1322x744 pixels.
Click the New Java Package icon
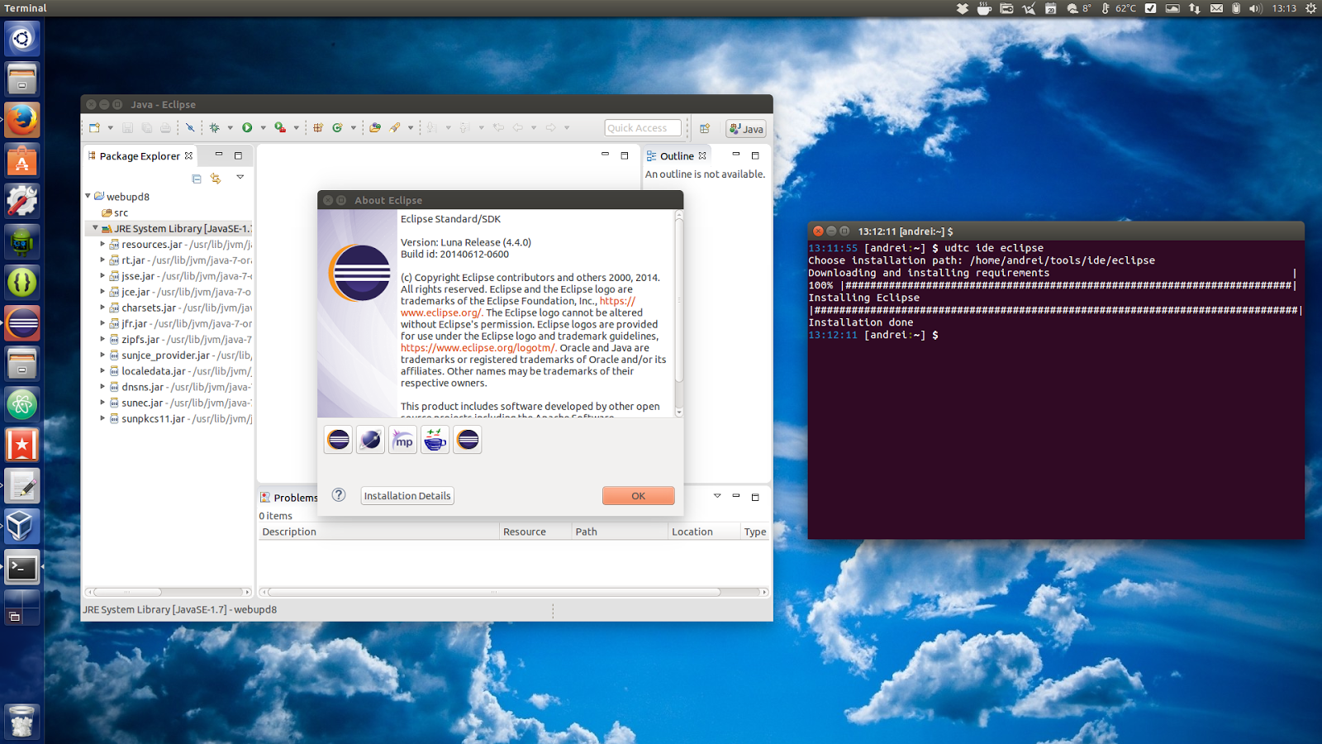318,127
